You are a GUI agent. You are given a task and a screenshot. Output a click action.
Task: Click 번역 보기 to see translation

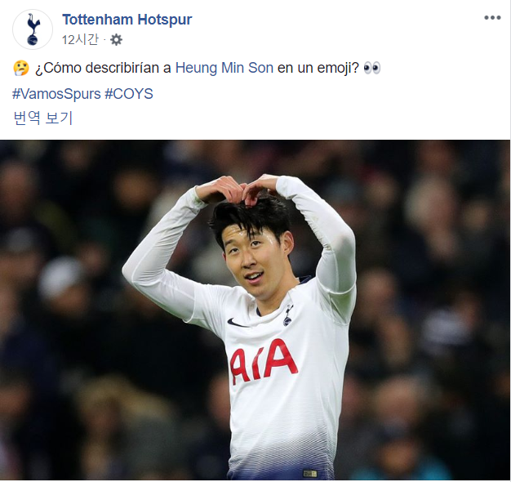(42, 118)
